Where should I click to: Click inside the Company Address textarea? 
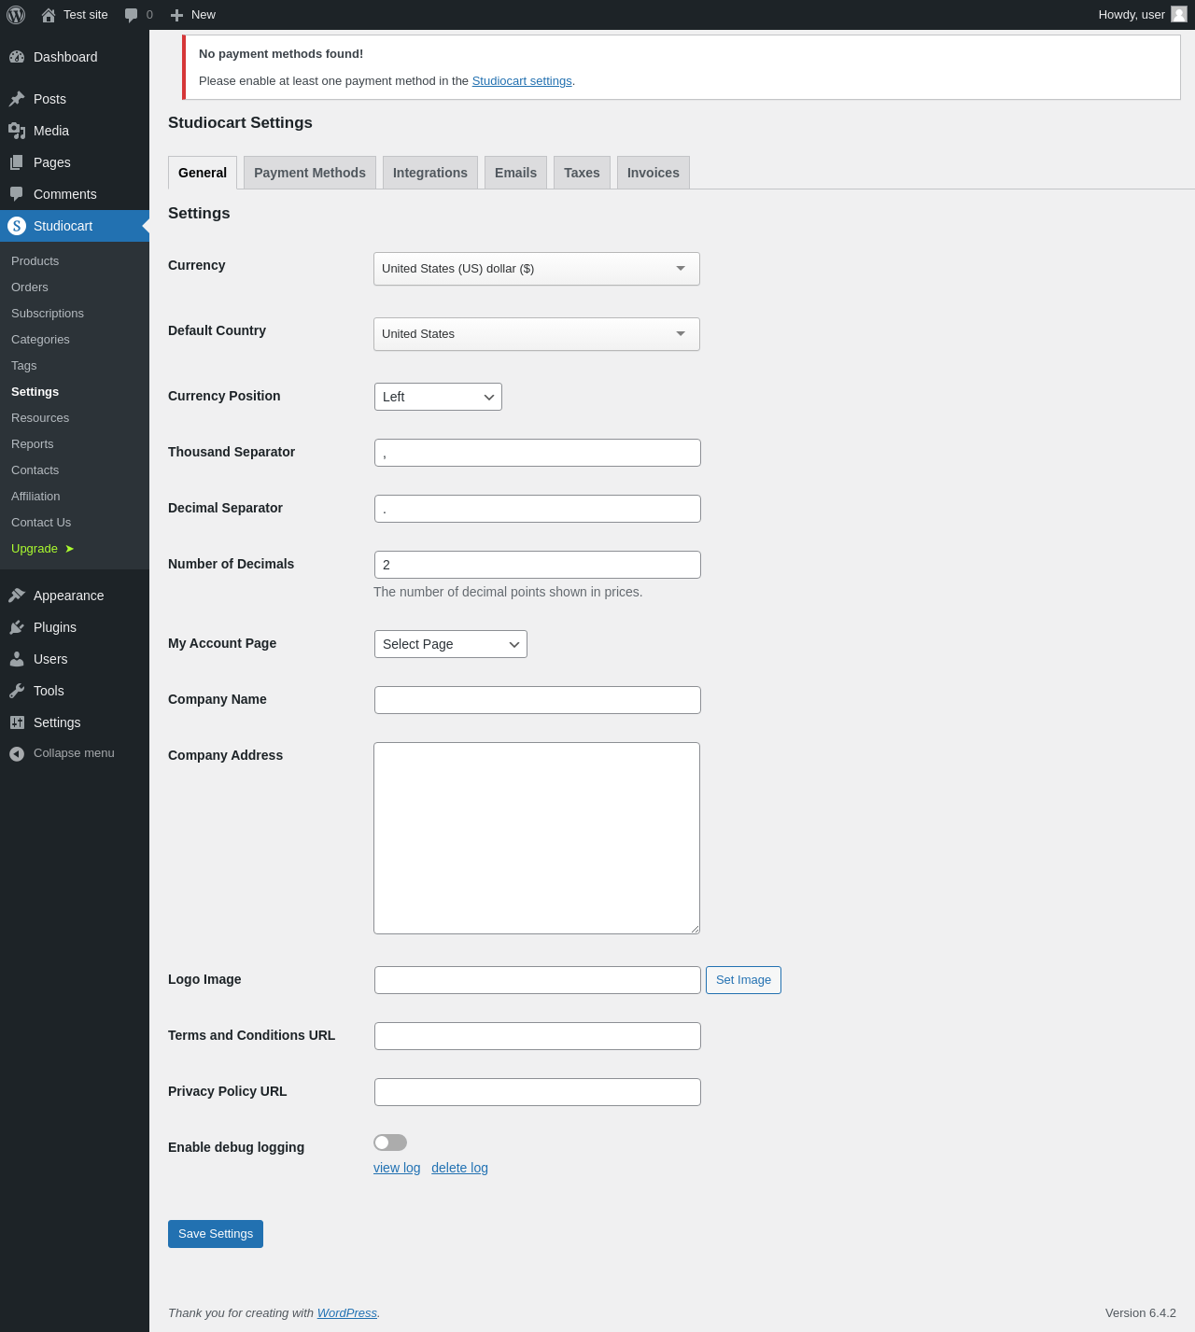pyautogui.click(x=537, y=838)
